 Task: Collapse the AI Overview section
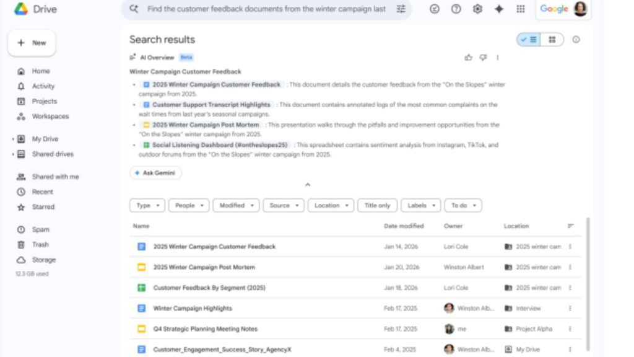(308, 185)
